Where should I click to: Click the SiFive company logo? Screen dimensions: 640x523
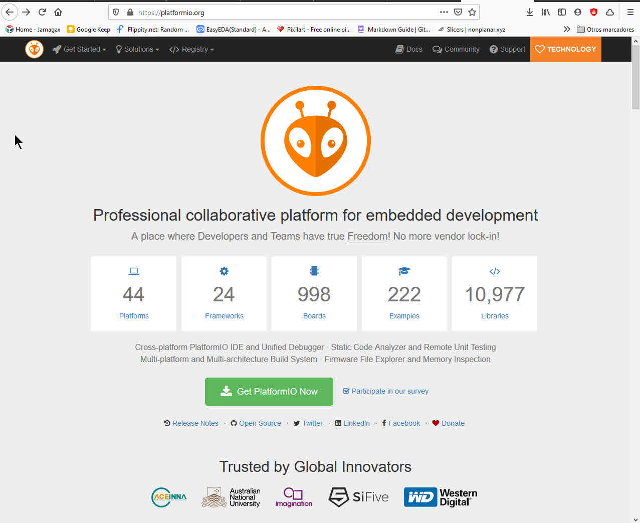pos(358,497)
